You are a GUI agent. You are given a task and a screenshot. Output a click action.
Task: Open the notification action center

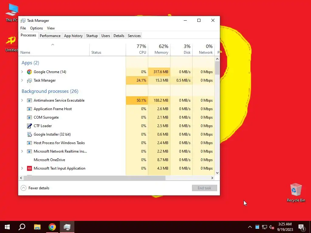(x=301, y=227)
